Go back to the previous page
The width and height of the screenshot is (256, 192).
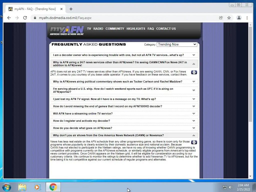pos(9,18)
